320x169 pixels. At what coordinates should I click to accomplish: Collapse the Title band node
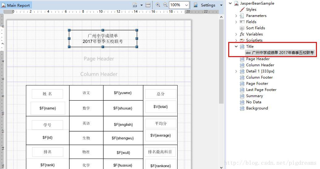tap(236, 47)
